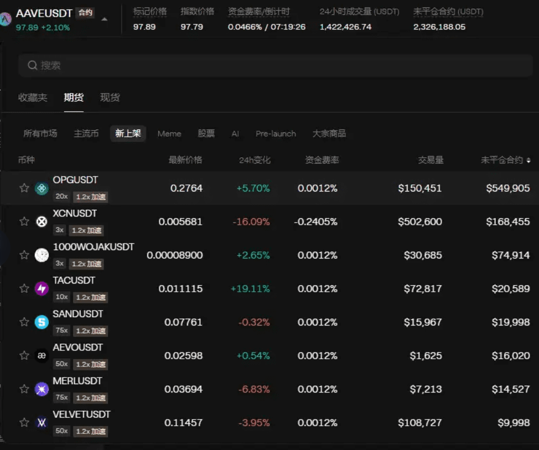The image size is (539, 450).
Task: Click the 1.2x 加速 badge on TACUSDT
Action: [x=90, y=297]
